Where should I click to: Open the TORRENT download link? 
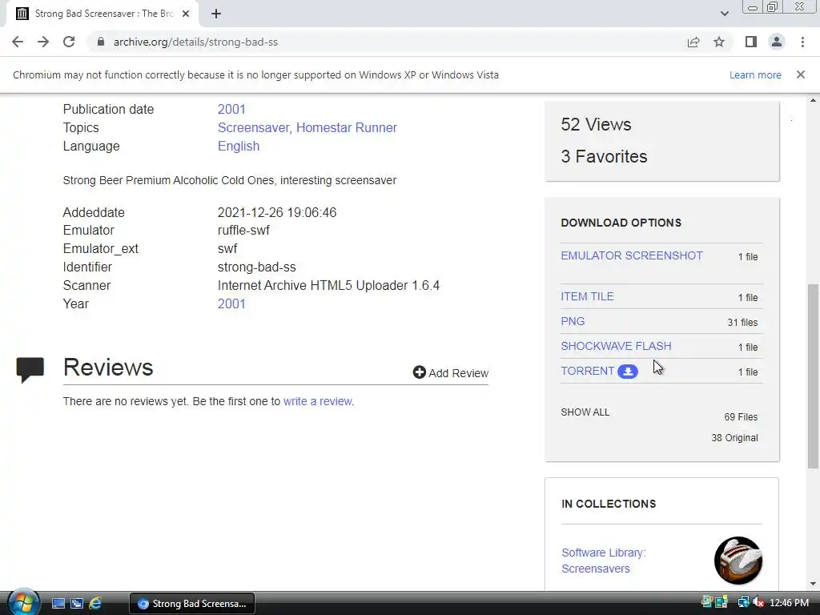point(587,371)
